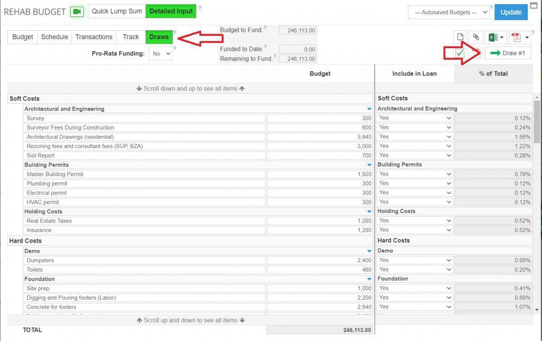Select the Detailed Input mode
This screenshot has height=341, width=542.
coord(170,11)
